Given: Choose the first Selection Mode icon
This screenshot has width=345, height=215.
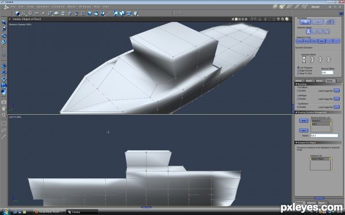Looking at the screenshot, I should (308, 32).
